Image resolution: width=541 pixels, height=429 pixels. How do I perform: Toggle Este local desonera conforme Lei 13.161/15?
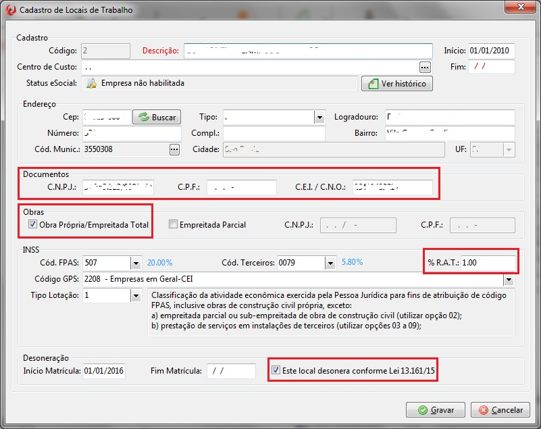click(x=276, y=370)
